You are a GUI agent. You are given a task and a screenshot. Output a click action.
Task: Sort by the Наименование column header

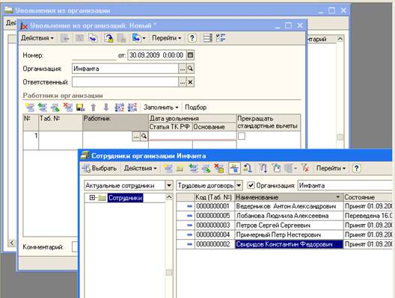point(289,197)
